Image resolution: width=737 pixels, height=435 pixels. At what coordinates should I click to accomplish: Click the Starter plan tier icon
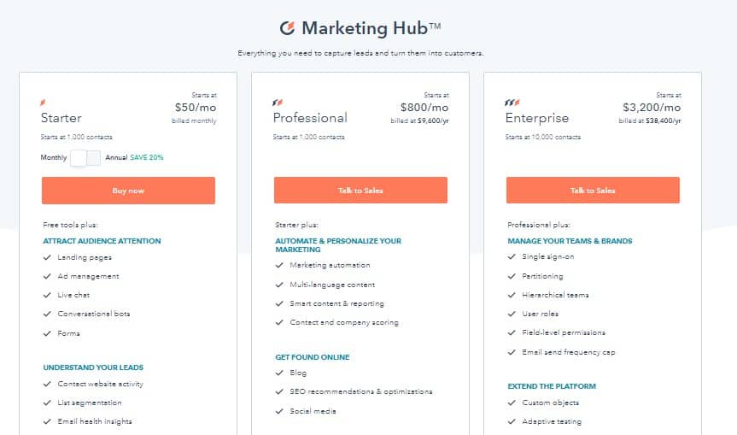(x=44, y=103)
